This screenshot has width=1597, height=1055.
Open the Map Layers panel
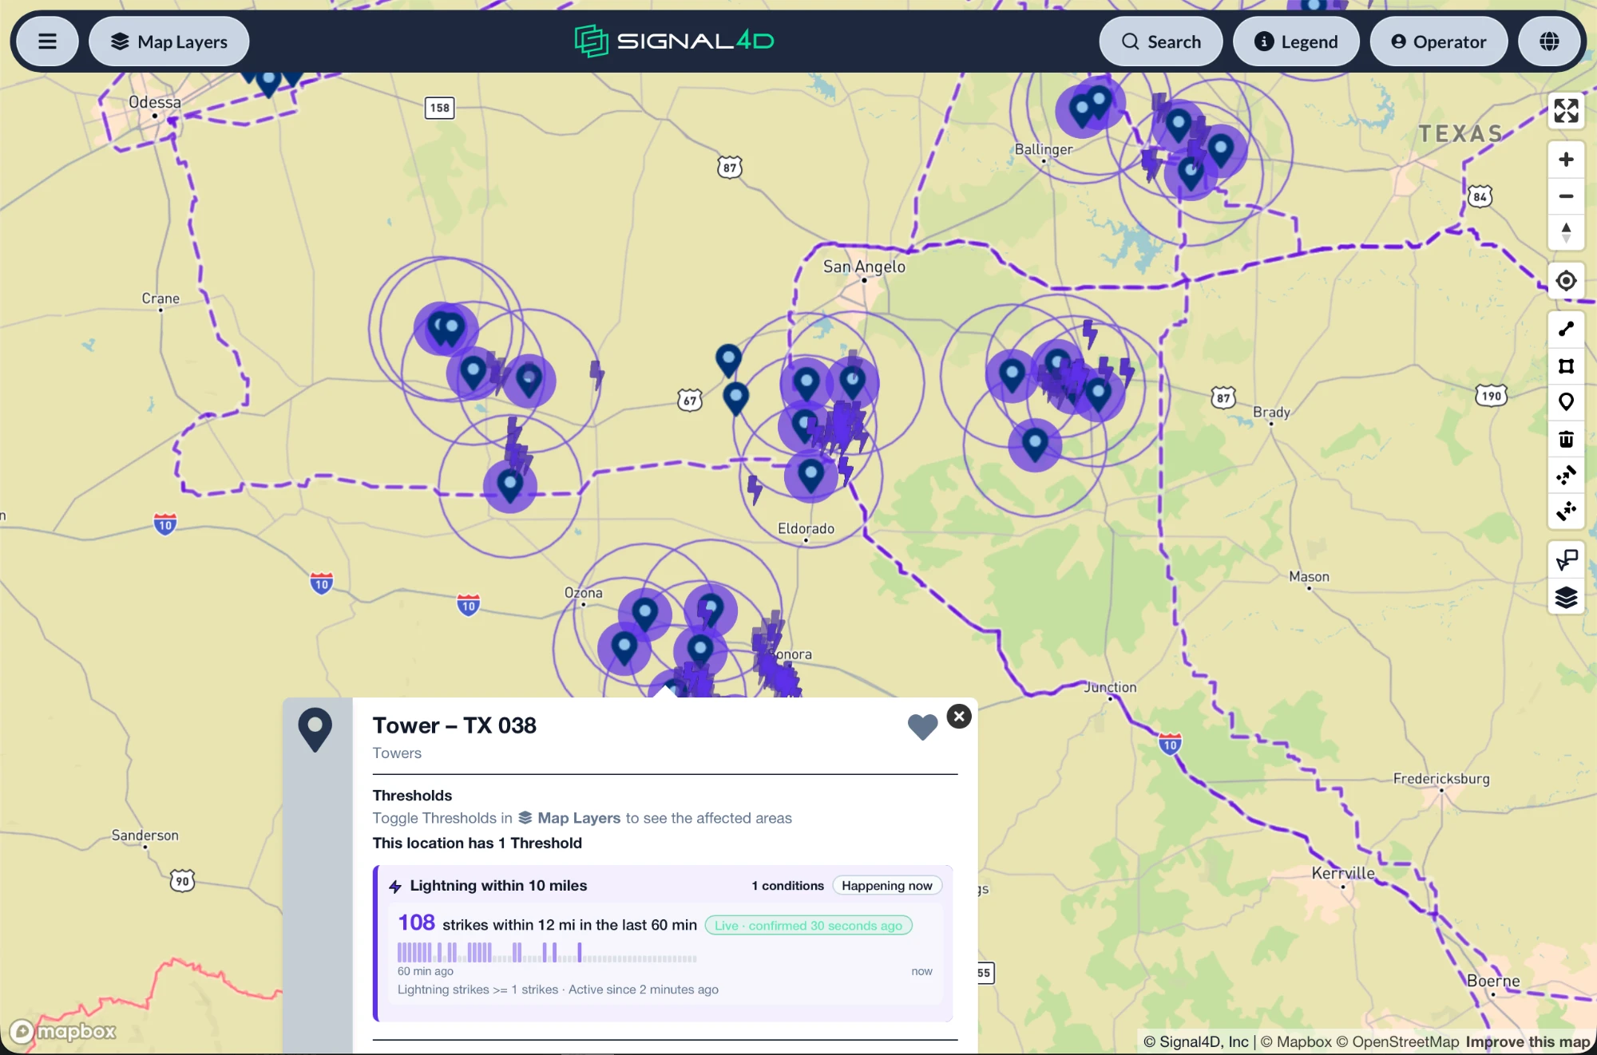169,41
